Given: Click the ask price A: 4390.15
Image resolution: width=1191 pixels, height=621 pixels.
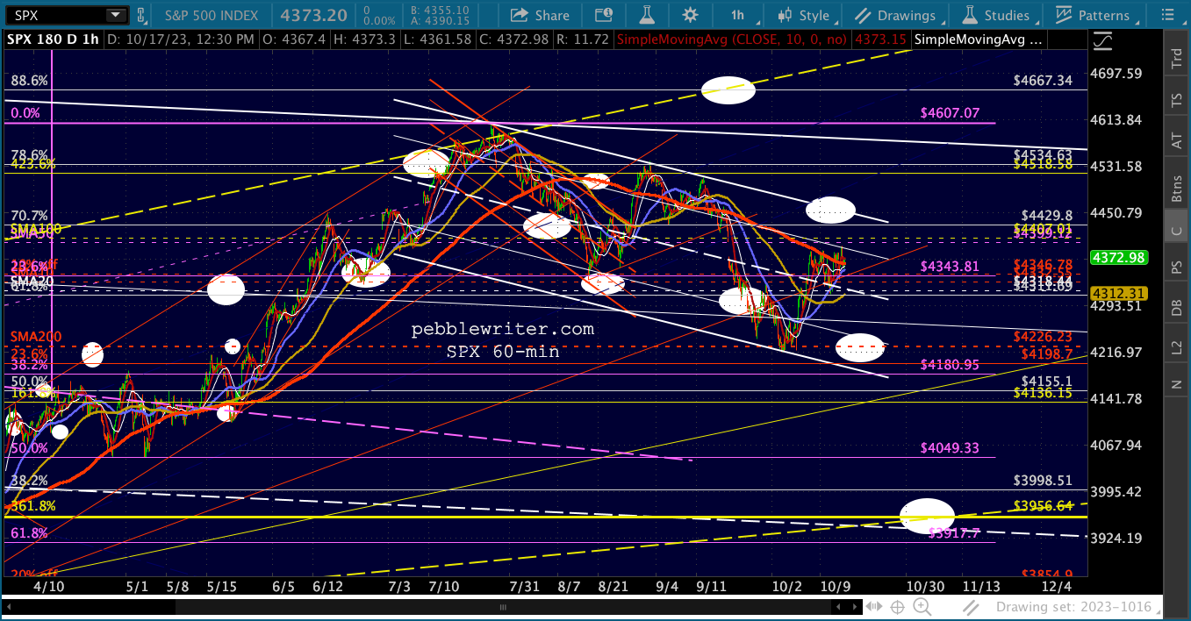Looking at the screenshot, I should [441, 20].
